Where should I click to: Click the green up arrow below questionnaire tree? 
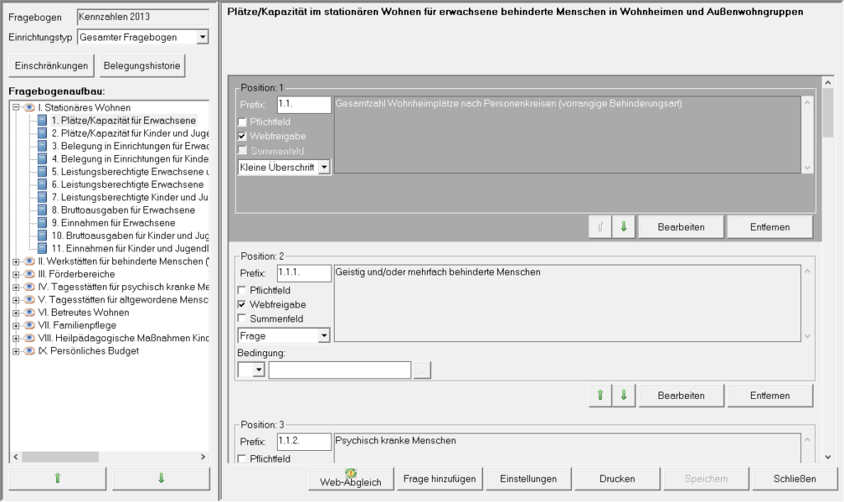57,478
